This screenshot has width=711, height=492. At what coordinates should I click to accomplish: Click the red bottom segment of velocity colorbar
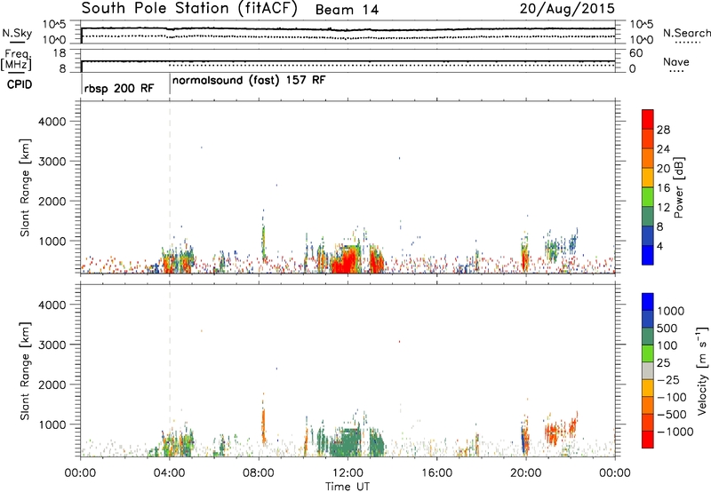point(648,440)
